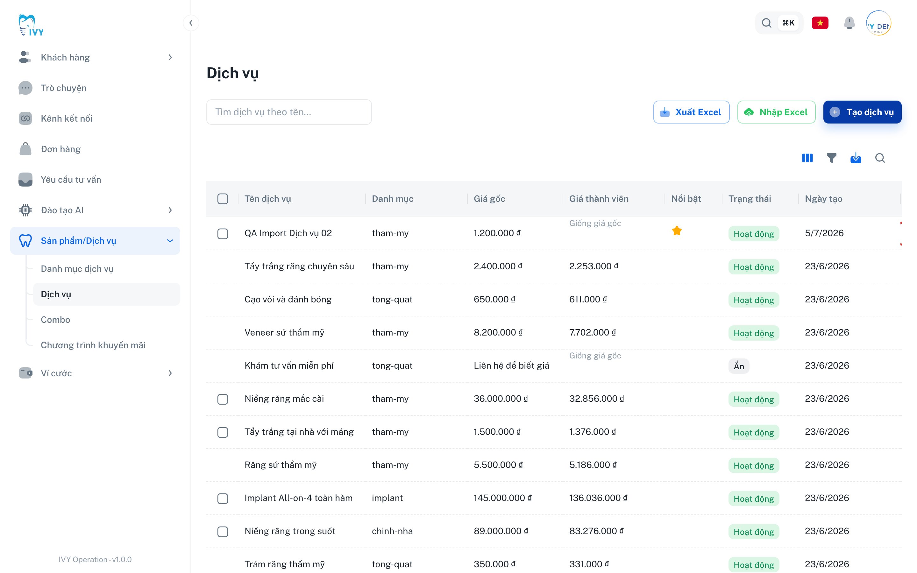
Task: Collapse the Sản phẩm/Dịch vụ chevron
Action: [170, 241]
